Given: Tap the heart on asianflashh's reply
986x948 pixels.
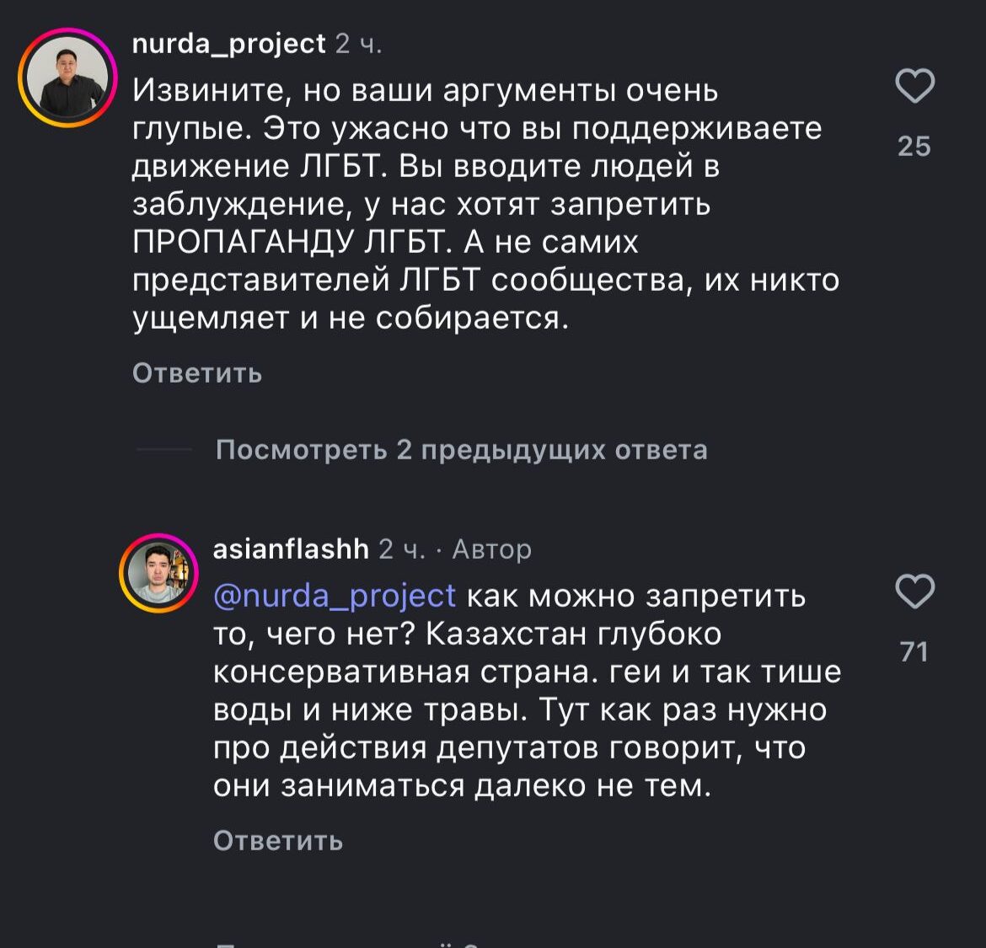Looking at the screenshot, I should tap(914, 592).
